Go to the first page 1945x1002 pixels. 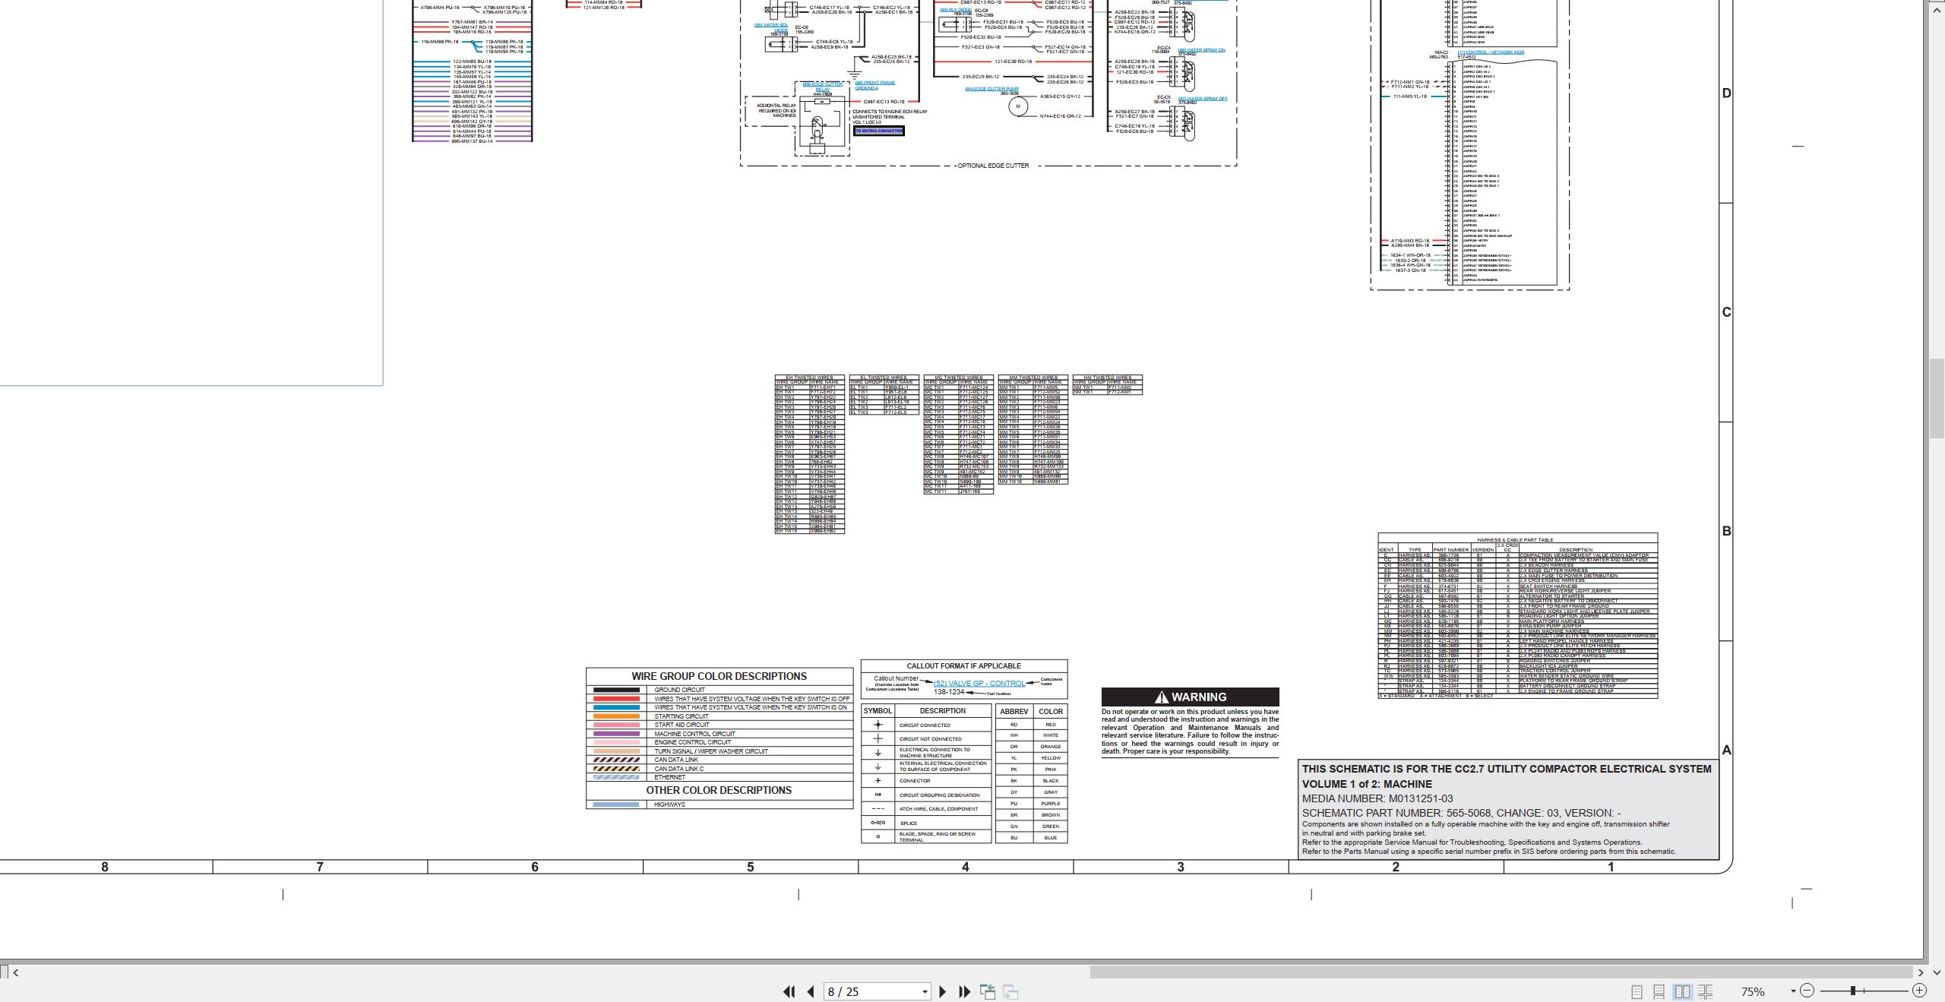(789, 991)
